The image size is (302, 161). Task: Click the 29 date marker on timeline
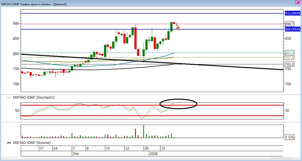pyautogui.click(x=146, y=149)
